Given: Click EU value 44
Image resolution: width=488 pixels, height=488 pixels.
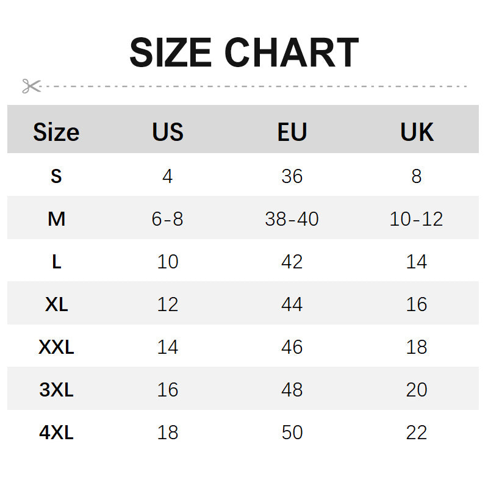Looking at the screenshot, I should tap(292, 304).
